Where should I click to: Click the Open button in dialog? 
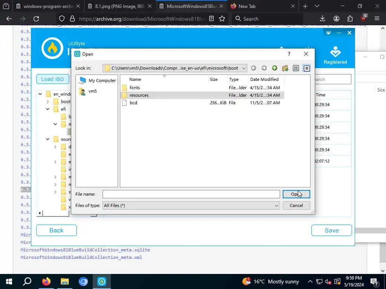(296, 194)
